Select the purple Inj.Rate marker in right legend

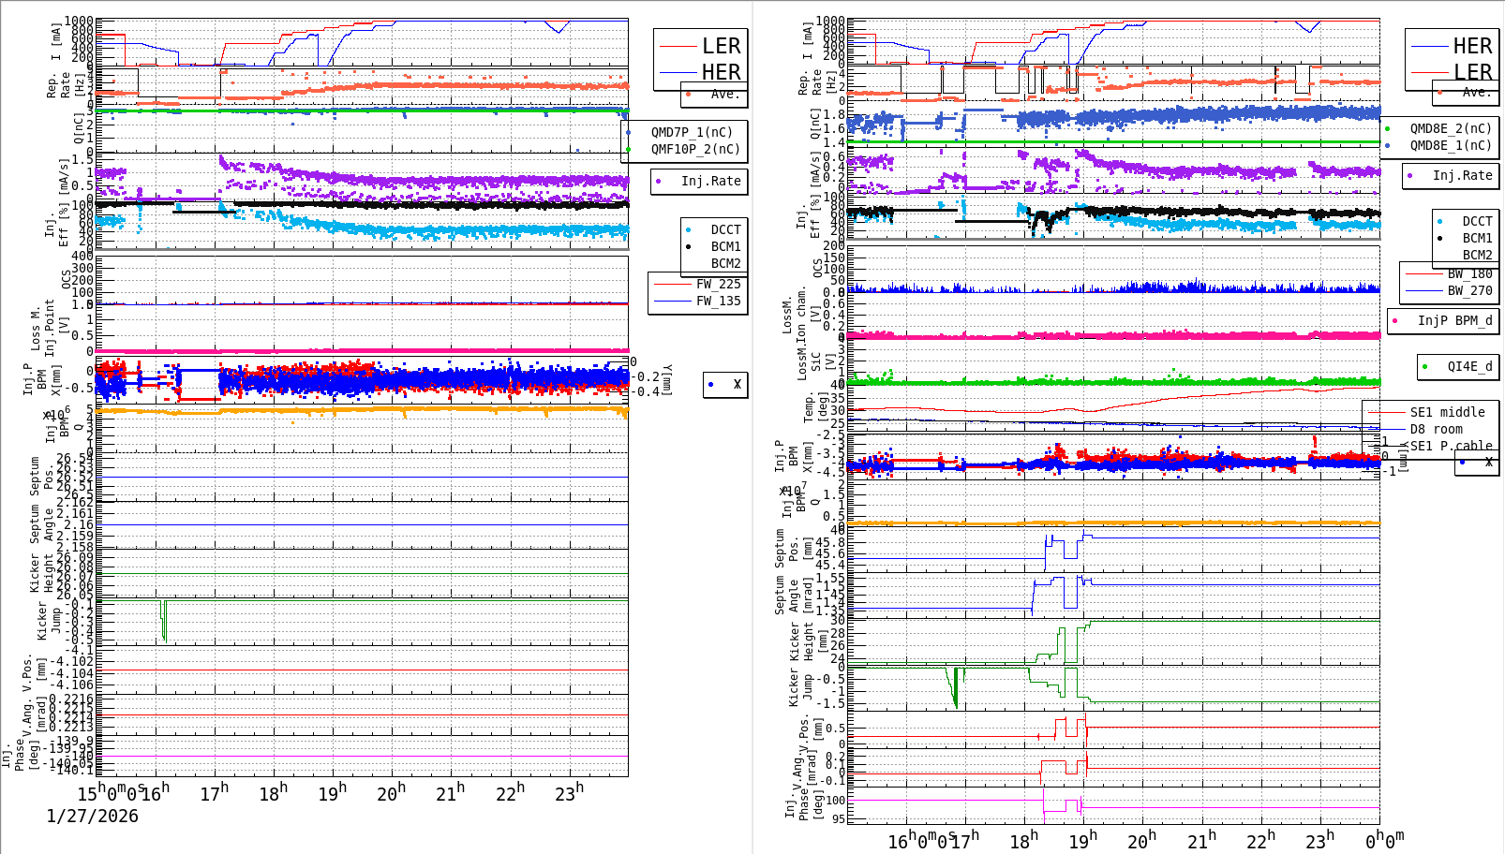[x=1409, y=175]
